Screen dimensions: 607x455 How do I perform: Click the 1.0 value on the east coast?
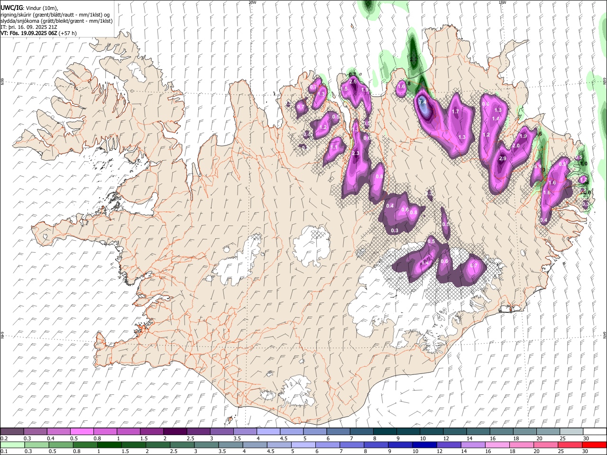584,164
